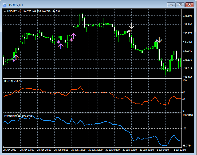
Task: Click the 29 Jun 12:00 time label
Action: [78, 150]
